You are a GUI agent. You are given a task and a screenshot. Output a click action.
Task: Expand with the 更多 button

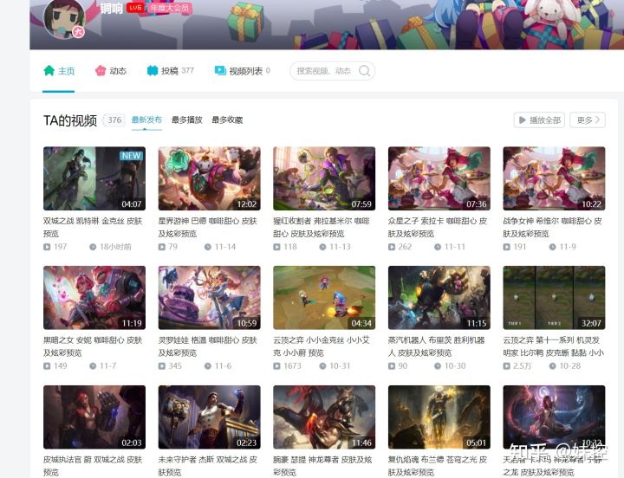pos(588,119)
